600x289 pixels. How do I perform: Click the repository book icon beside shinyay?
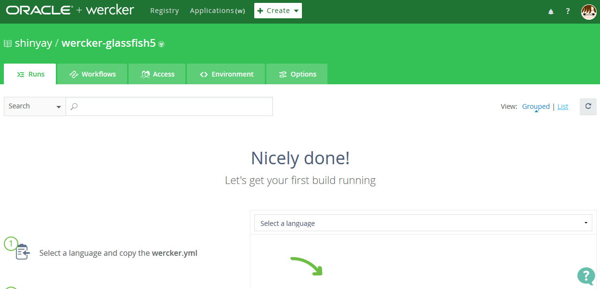[x=8, y=43]
